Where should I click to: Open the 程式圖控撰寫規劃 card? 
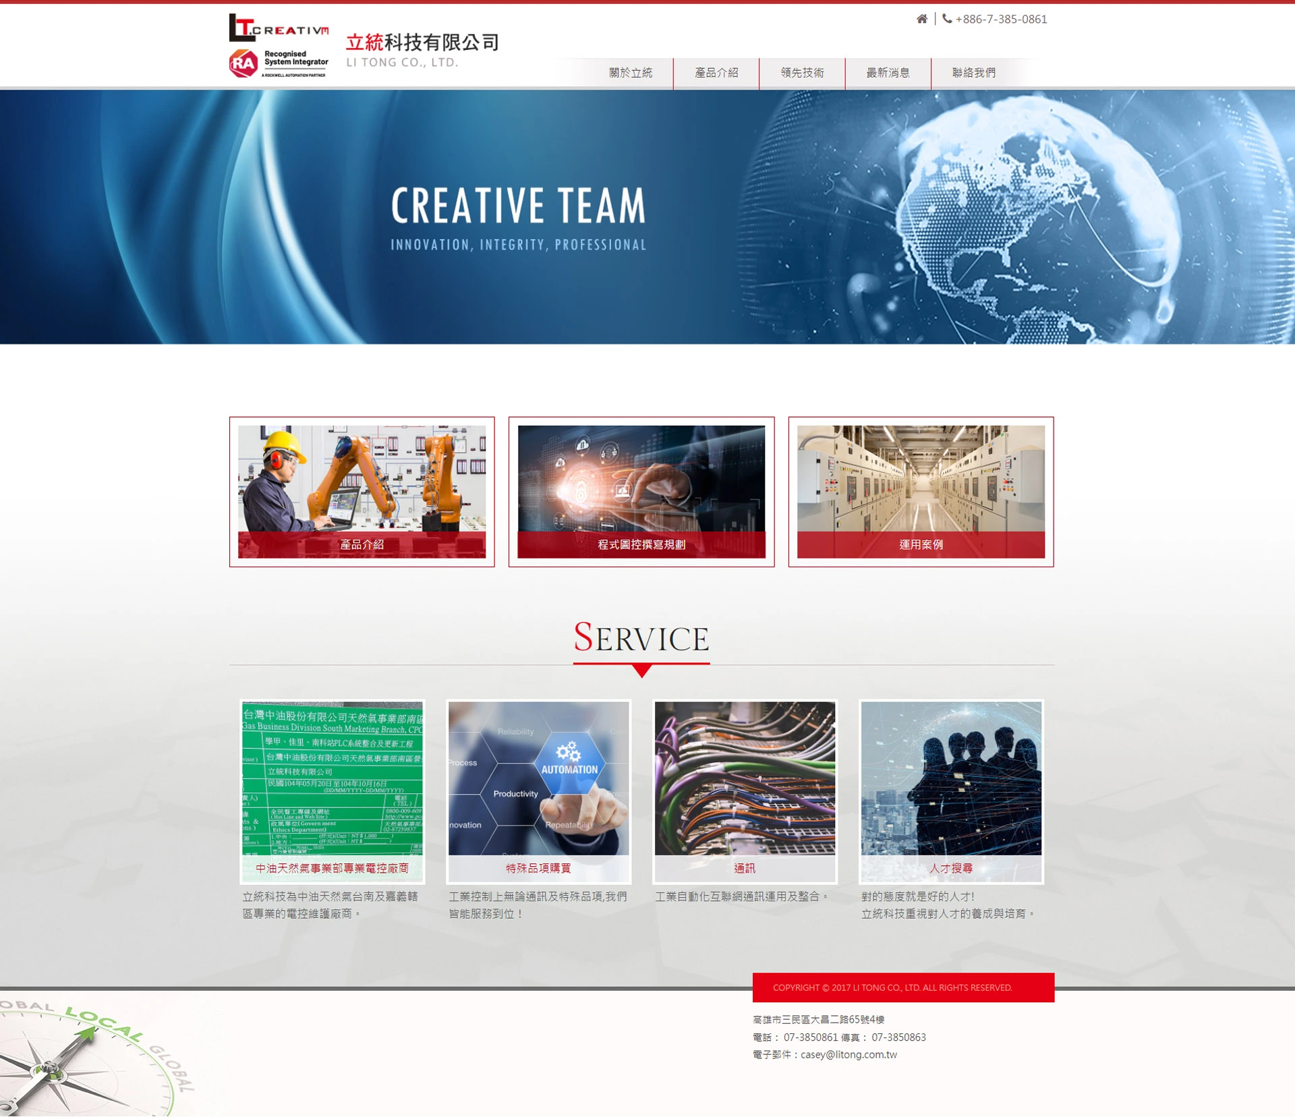pos(641,492)
